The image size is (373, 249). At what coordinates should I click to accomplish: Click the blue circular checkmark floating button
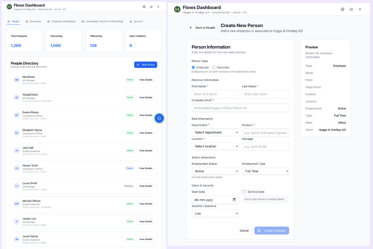[159, 118]
